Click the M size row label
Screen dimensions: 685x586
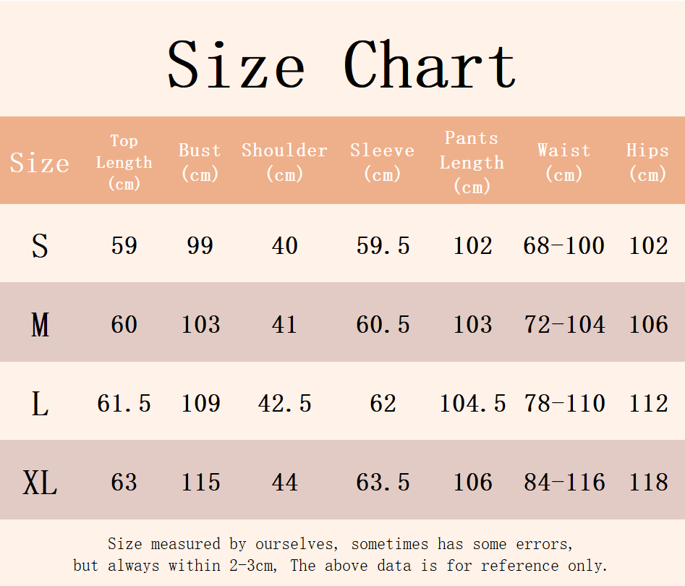coord(40,325)
